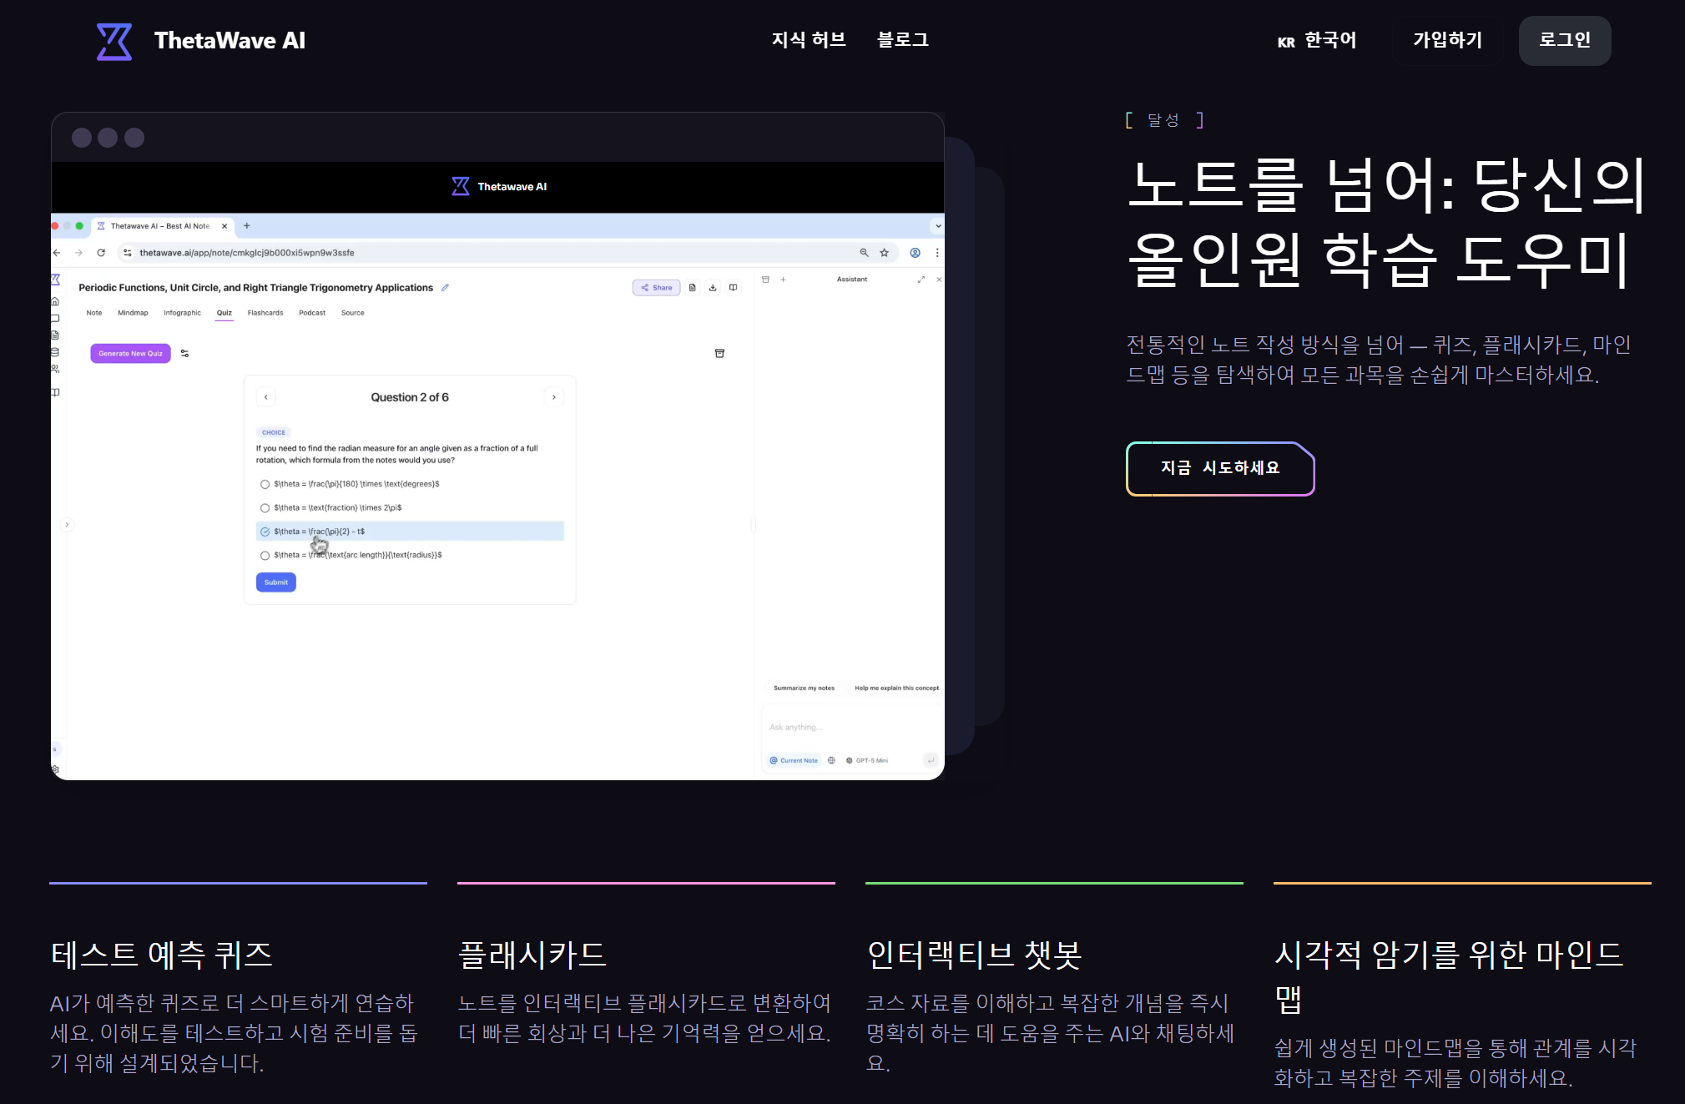Expand the Assistant panel with the arrows icon
The height and width of the screenshot is (1104, 1685).
tap(921, 280)
